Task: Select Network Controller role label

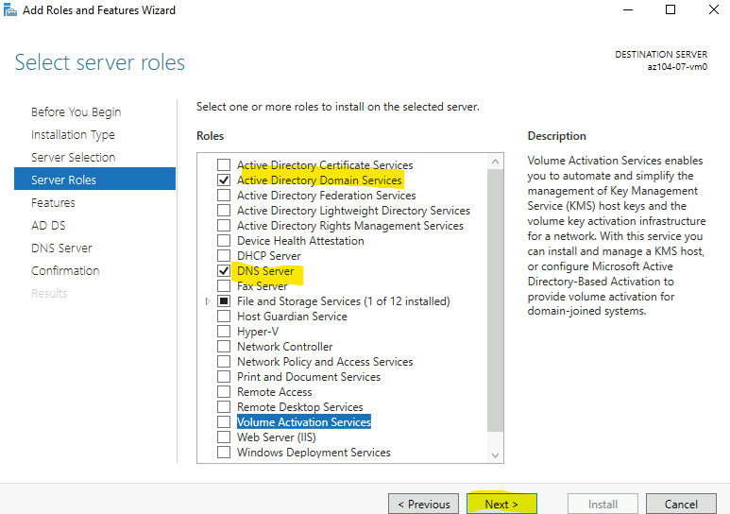Action: pos(285,346)
